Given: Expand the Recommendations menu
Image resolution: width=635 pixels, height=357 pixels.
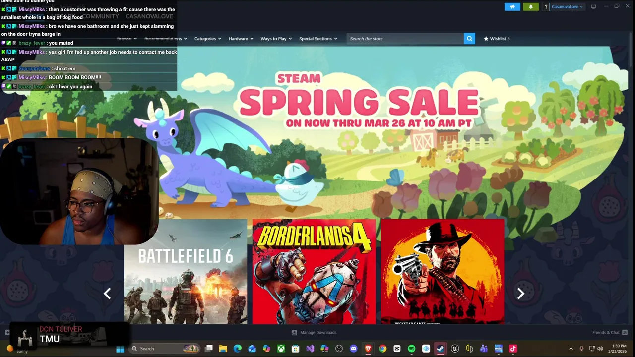Looking at the screenshot, I should click(165, 38).
